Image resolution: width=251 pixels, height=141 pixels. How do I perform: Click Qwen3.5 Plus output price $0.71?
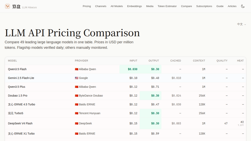click(155, 87)
